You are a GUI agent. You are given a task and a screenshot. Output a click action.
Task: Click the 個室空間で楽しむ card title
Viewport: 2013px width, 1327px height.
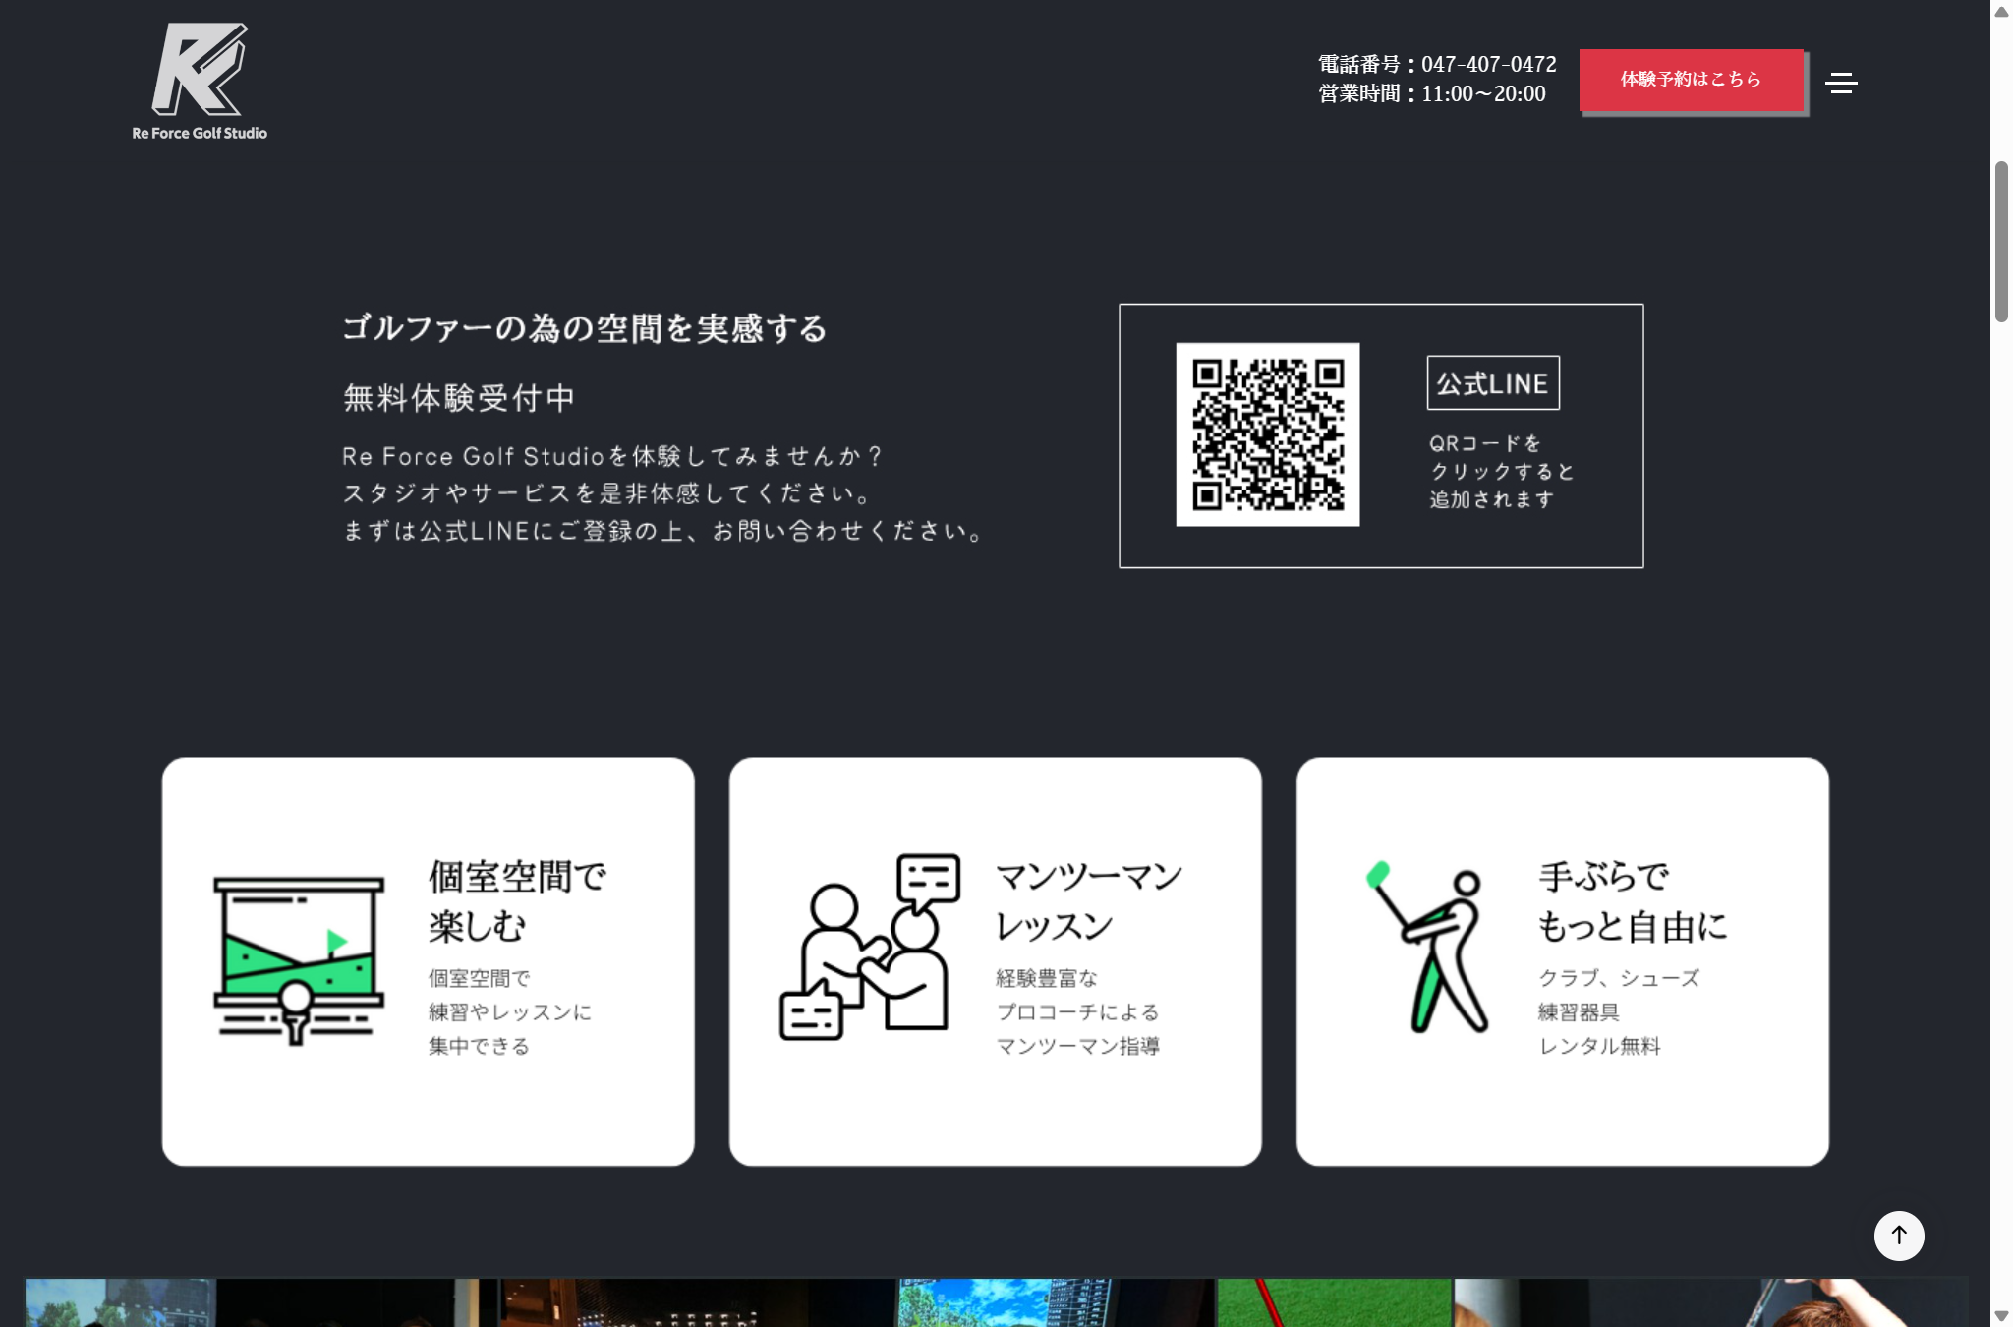tap(518, 900)
